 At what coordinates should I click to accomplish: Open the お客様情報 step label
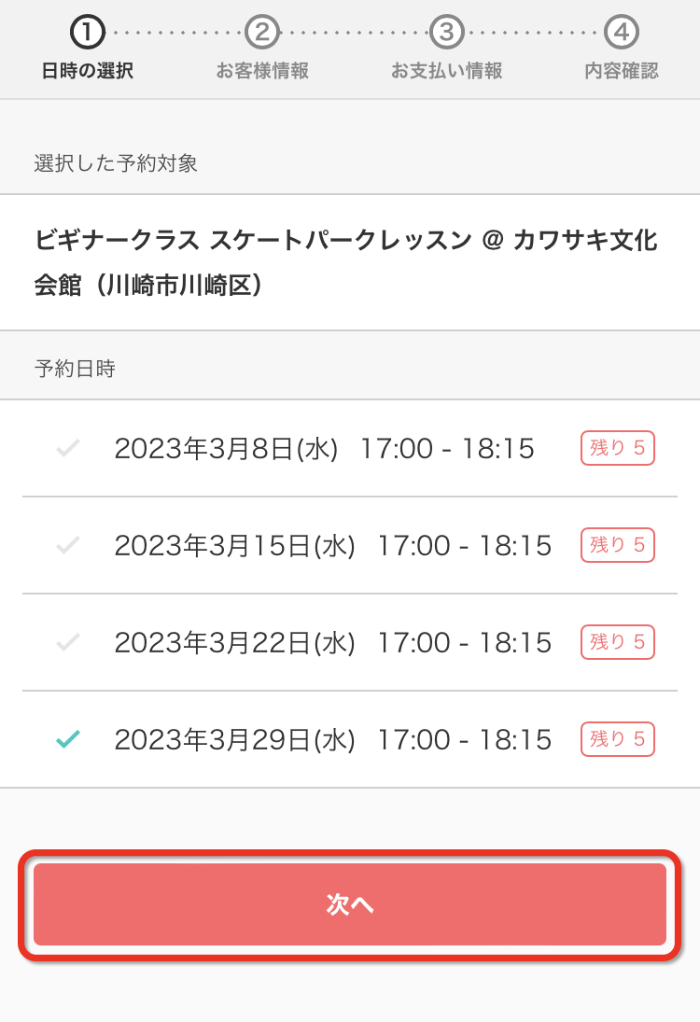tap(262, 70)
